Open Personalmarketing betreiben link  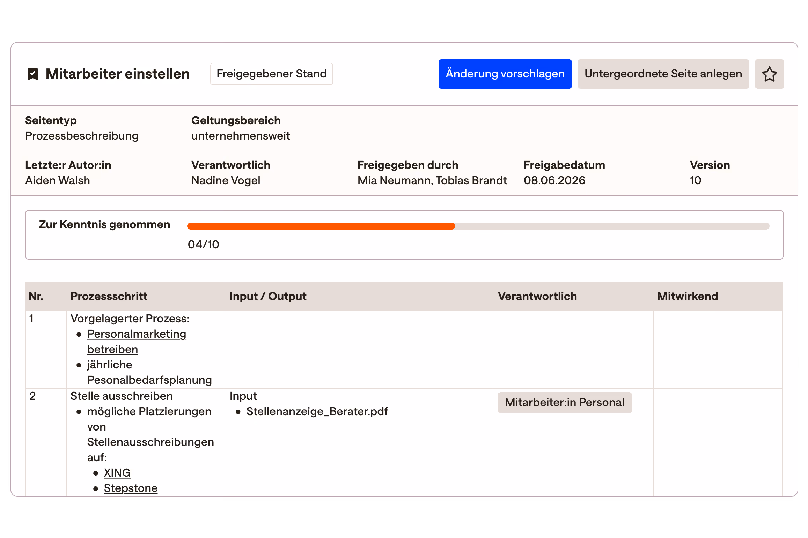[x=137, y=342]
